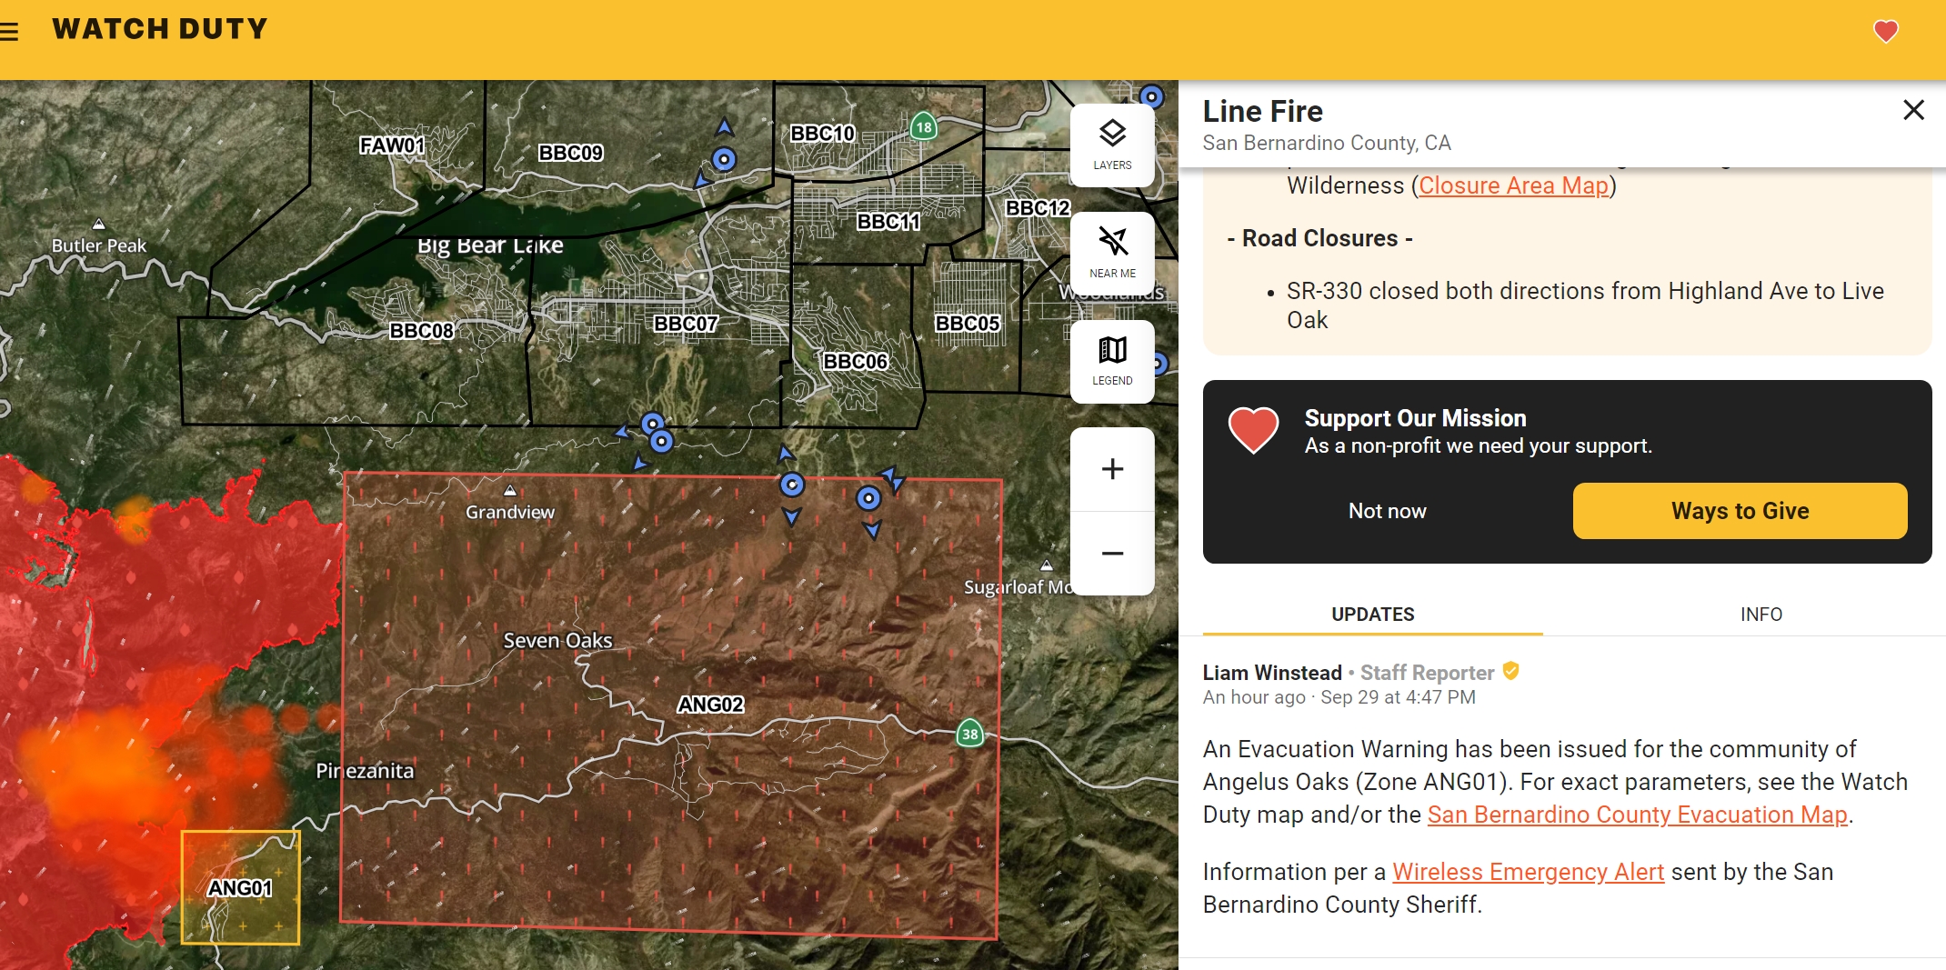Click the Ways to Give button

(1740, 511)
